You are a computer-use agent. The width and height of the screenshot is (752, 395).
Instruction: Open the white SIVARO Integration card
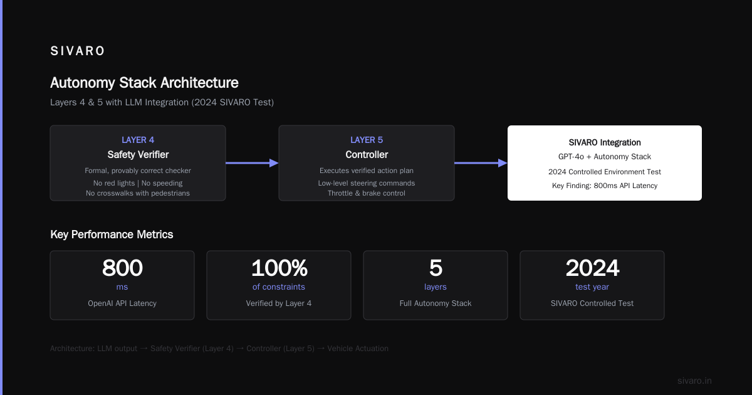605,163
